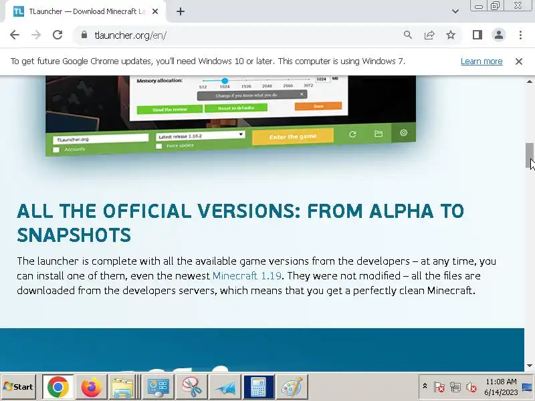Close the TLauncher tab
The image size is (535, 401).
(x=155, y=11)
